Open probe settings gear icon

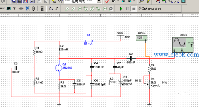click(x=111, y=9)
